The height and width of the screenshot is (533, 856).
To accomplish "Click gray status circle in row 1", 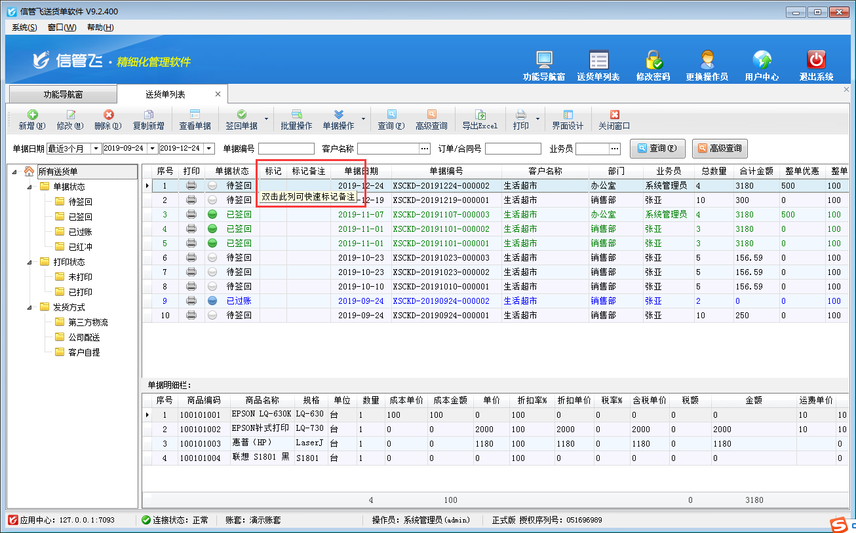I will [212, 186].
